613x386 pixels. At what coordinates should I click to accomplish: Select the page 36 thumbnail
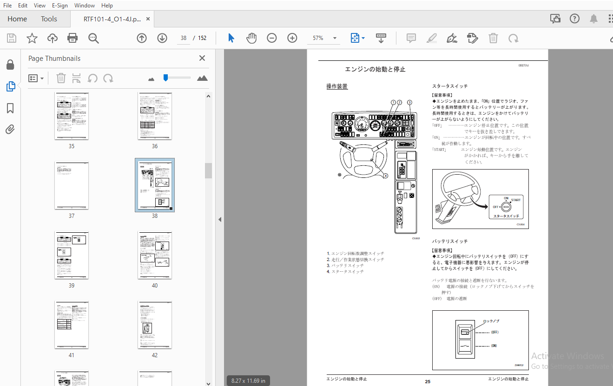(x=155, y=116)
